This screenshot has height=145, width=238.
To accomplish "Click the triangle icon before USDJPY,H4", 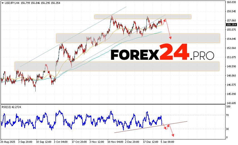I will pyautogui.click(x=3, y=3).
